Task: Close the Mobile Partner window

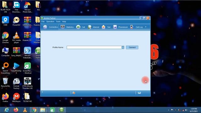Action: [x=148, y=18]
